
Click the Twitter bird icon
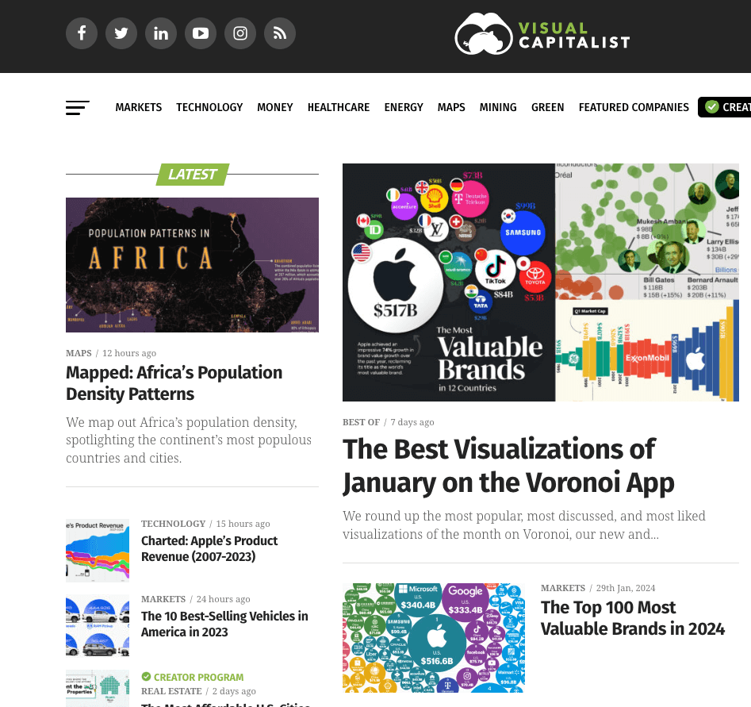(x=121, y=33)
